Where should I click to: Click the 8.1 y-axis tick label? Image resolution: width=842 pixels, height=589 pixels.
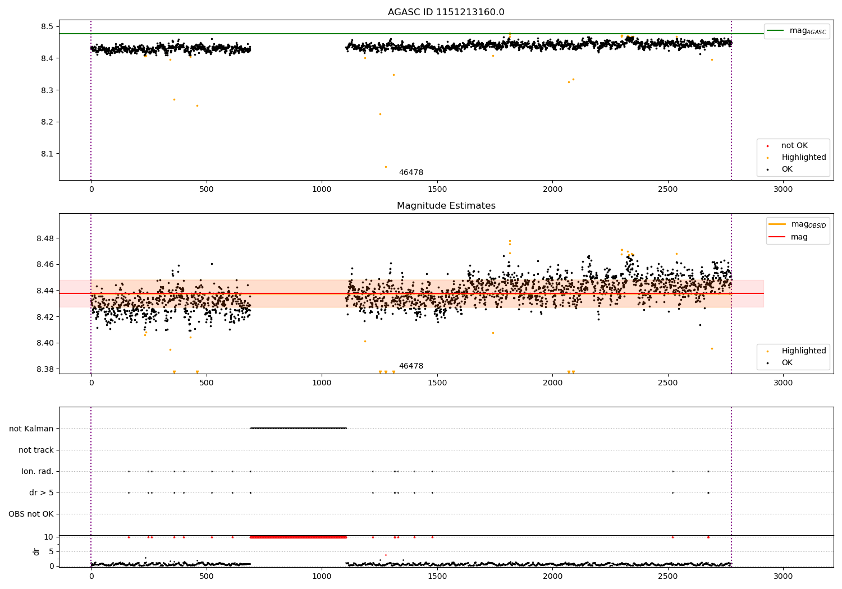(x=47, y=154)
